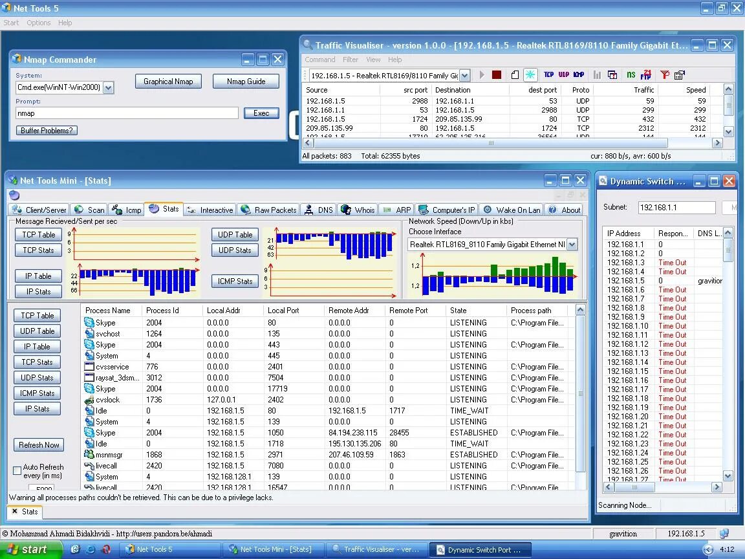Expand the Choose Interface dropdown
The height and width of the screenshot is (559, 745).
pos(572,245)
